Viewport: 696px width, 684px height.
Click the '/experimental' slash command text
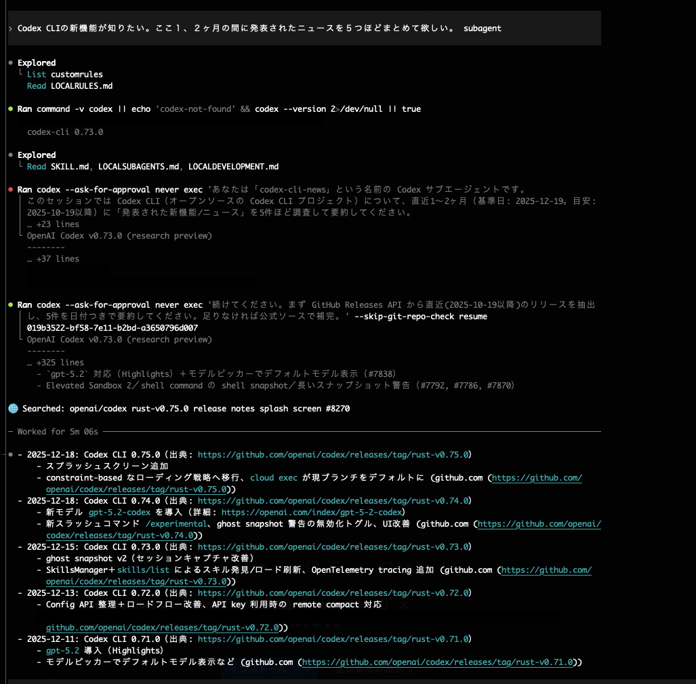click(x=176, y=524)
